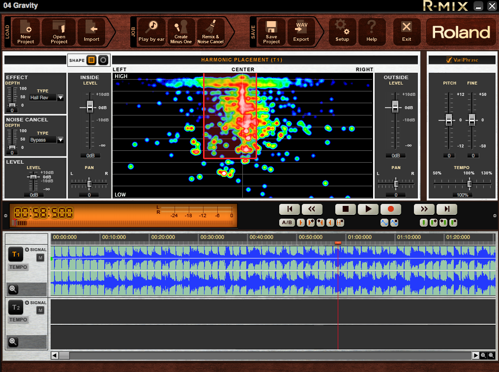Select the Play by ear job
This screenshot has height=372, width=499.
(151, 32)
